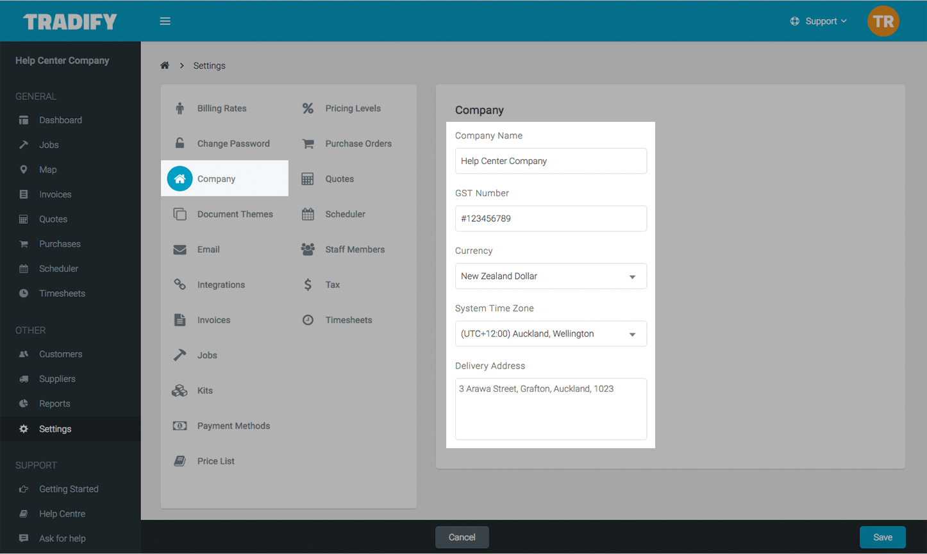Select Document Themes settings
927x554 pixels.
pyautogui.click(x=235, y=214)
